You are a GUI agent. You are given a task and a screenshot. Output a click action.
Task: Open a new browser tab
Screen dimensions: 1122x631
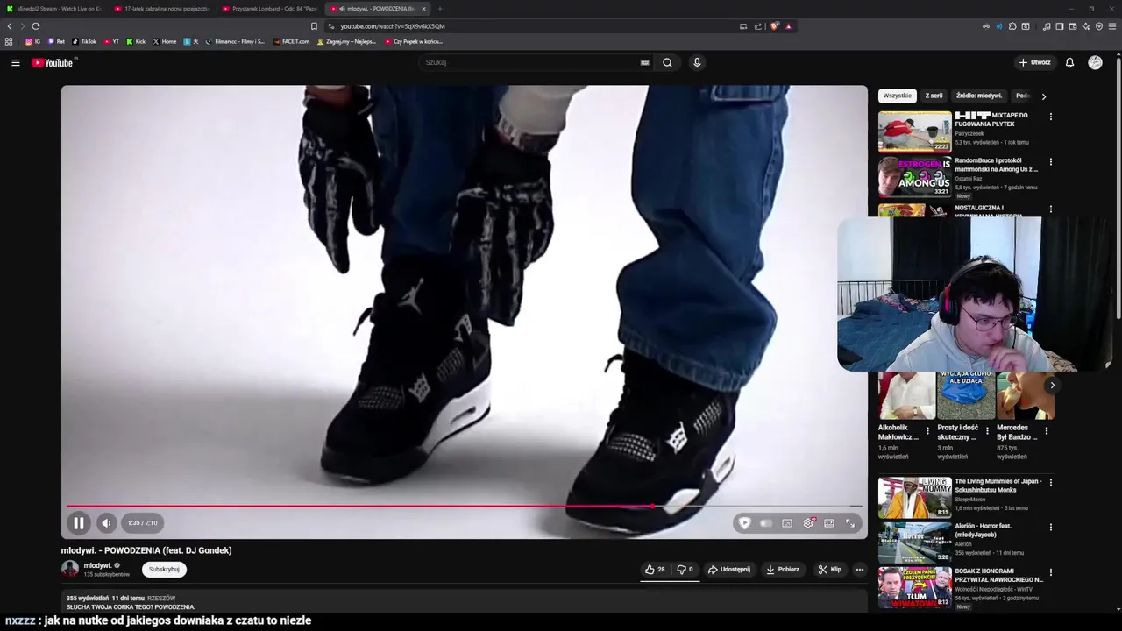point(440,9)
